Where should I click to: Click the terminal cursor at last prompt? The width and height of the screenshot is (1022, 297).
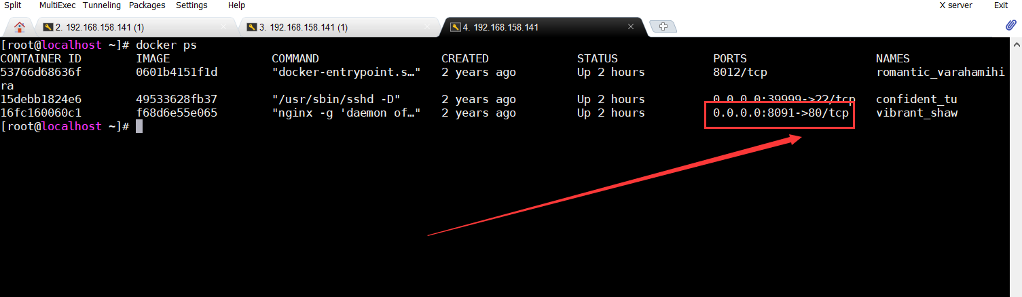click(139, 126)
